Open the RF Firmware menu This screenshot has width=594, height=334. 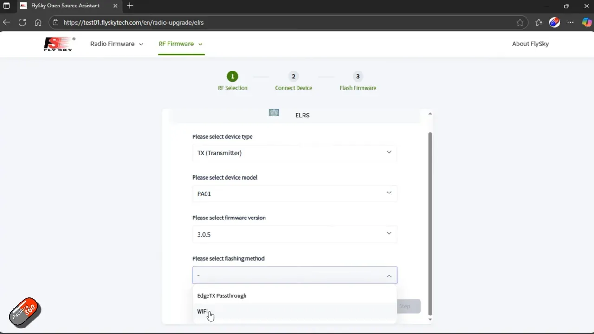click(181, 44)
